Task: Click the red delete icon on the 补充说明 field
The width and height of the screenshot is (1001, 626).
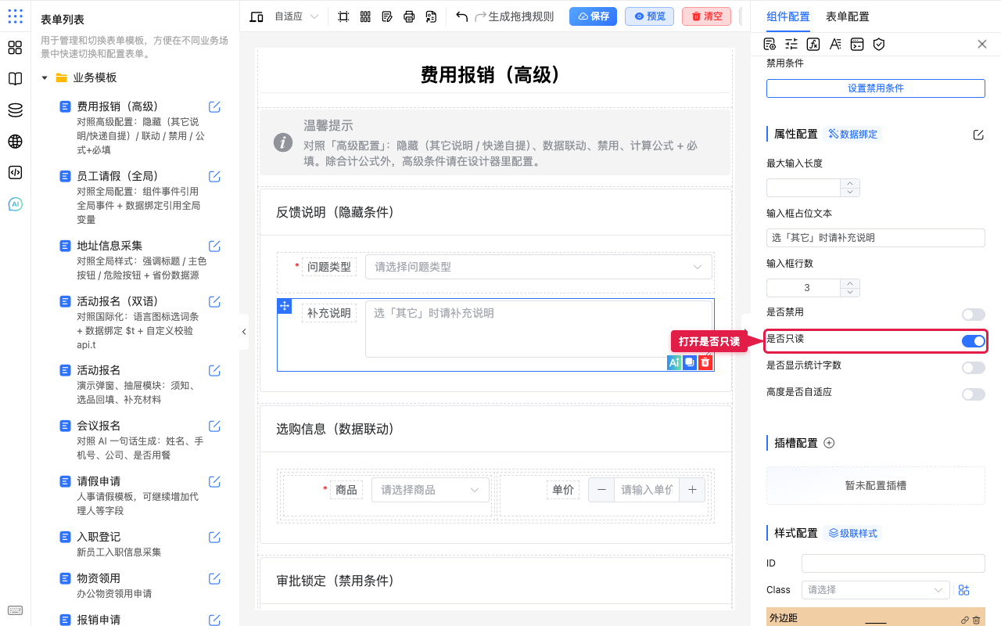Action: 705,362
